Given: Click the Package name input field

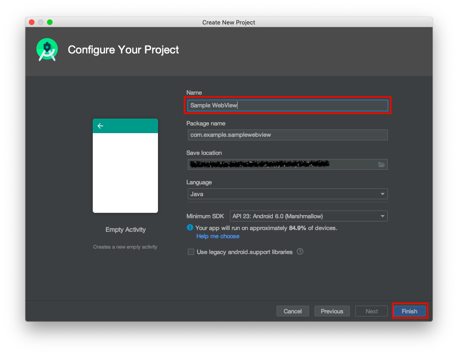Looking at the screenshot, I should pos(288,135).
